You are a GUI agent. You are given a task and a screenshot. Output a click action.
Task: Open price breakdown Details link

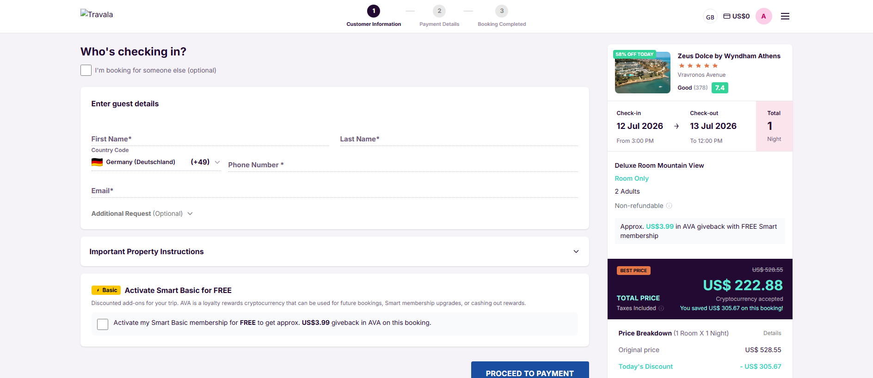(772, 333)
